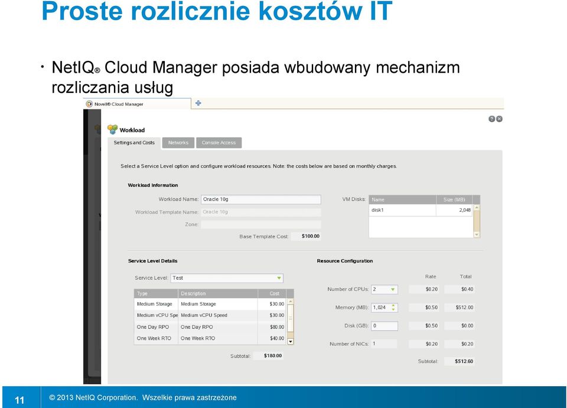567x408 pixels.
Task: Sort VM Disks by Size (MB) column
Action: tap(454, 199)
